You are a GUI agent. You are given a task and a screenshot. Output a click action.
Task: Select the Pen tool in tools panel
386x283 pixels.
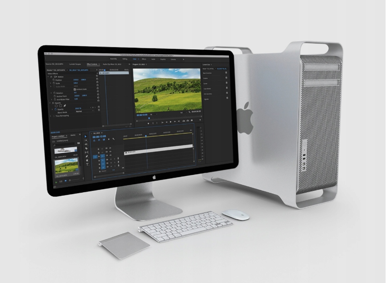point(87,156)
